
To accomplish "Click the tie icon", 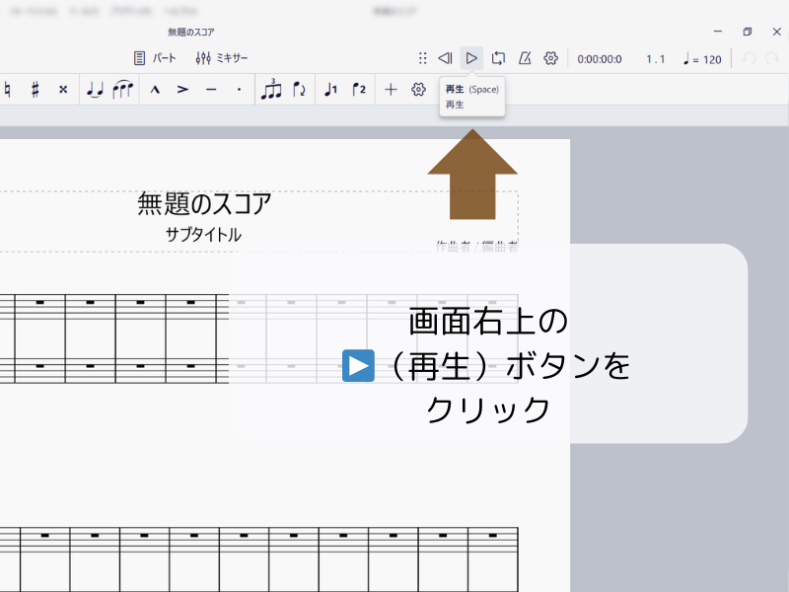I will click(x=95, y=88).
